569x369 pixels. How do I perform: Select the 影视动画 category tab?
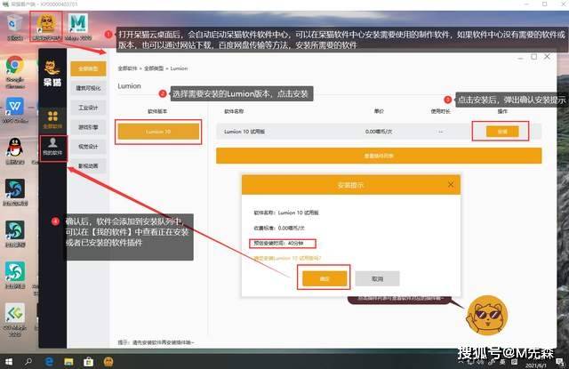pyautogui.click(x=88, y=165)
